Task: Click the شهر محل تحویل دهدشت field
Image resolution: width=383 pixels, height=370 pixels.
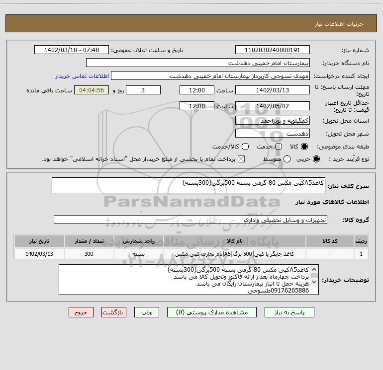Action: (x=273, y=134)
